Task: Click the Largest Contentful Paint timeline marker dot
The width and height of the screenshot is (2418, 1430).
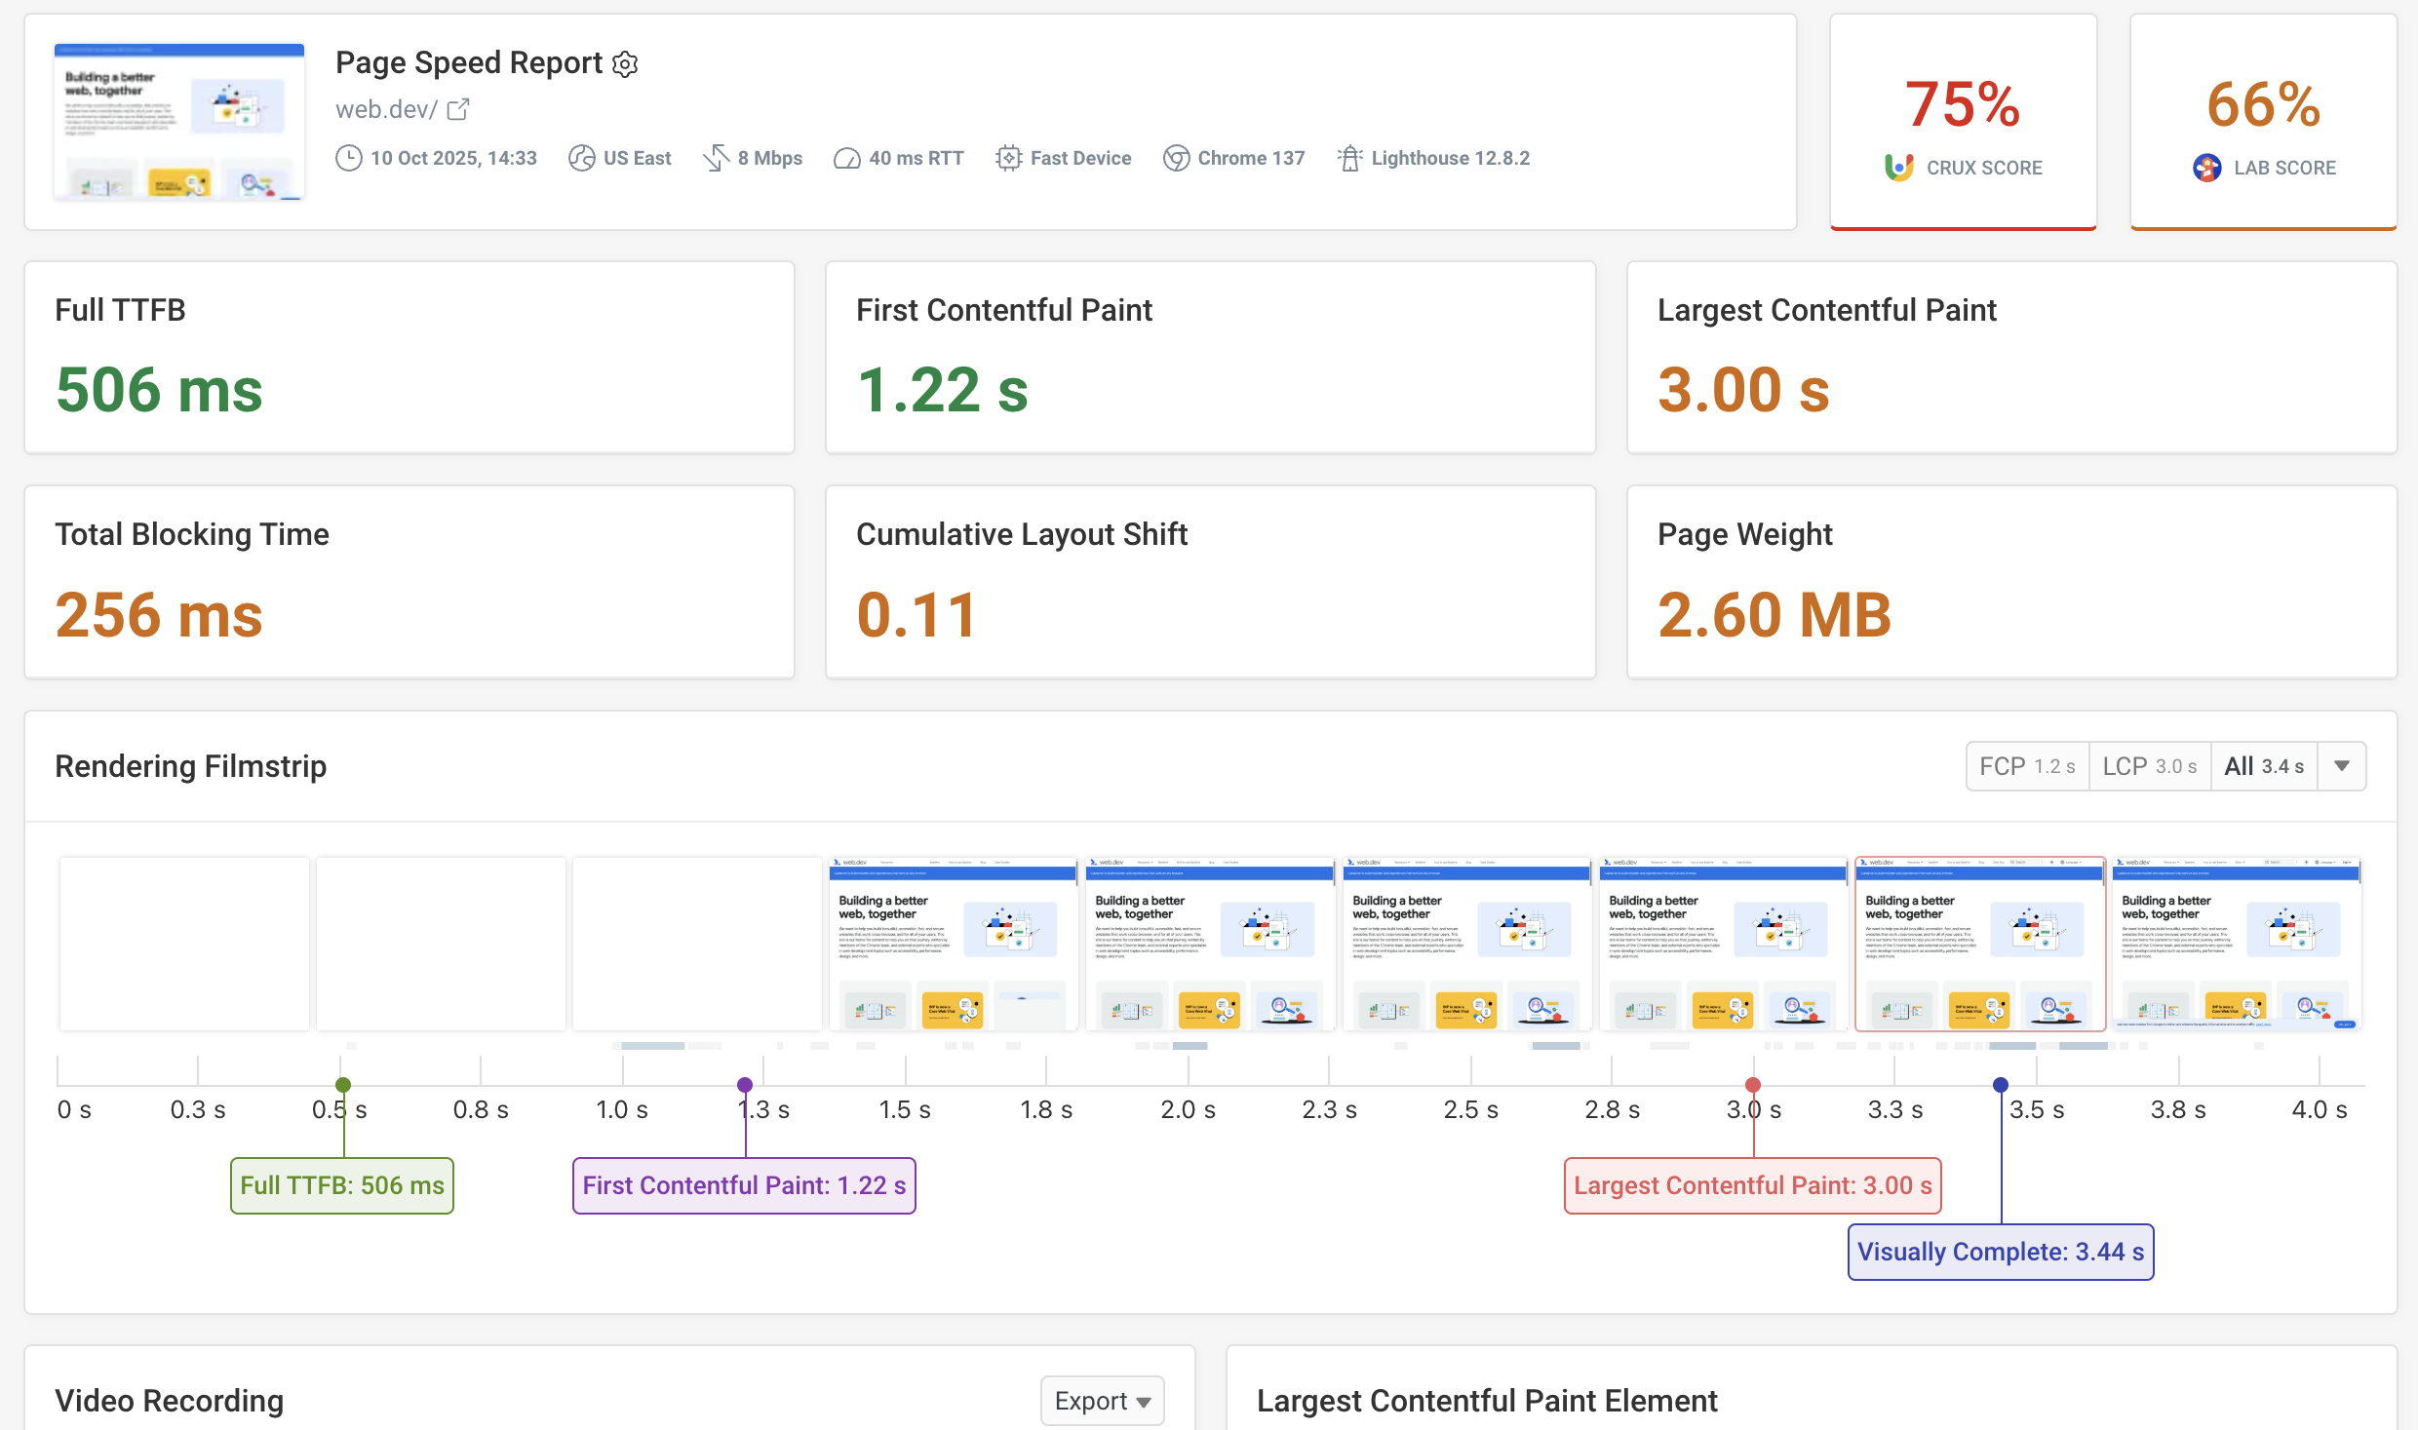Action: [1753, 1085]
